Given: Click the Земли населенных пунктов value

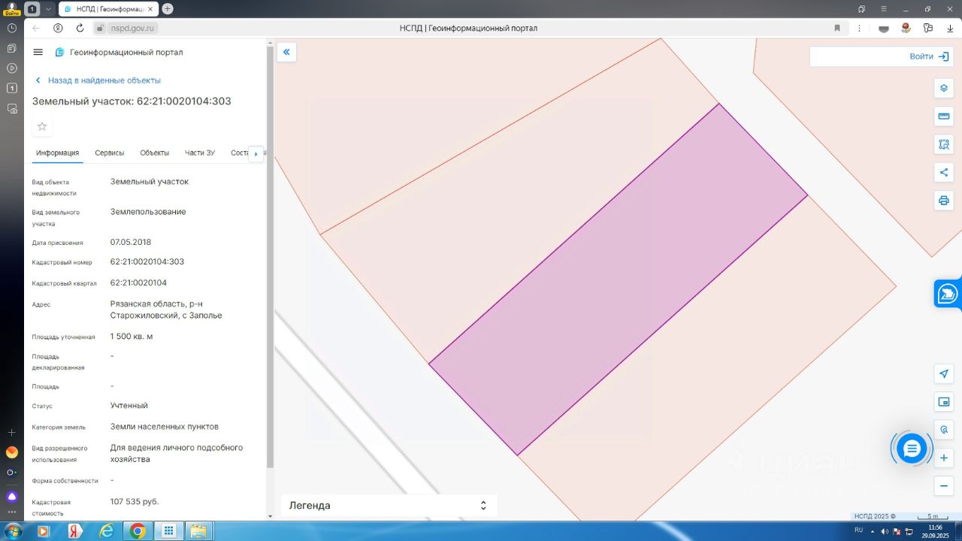Looking at the screenshot, I should coord(165,427).
